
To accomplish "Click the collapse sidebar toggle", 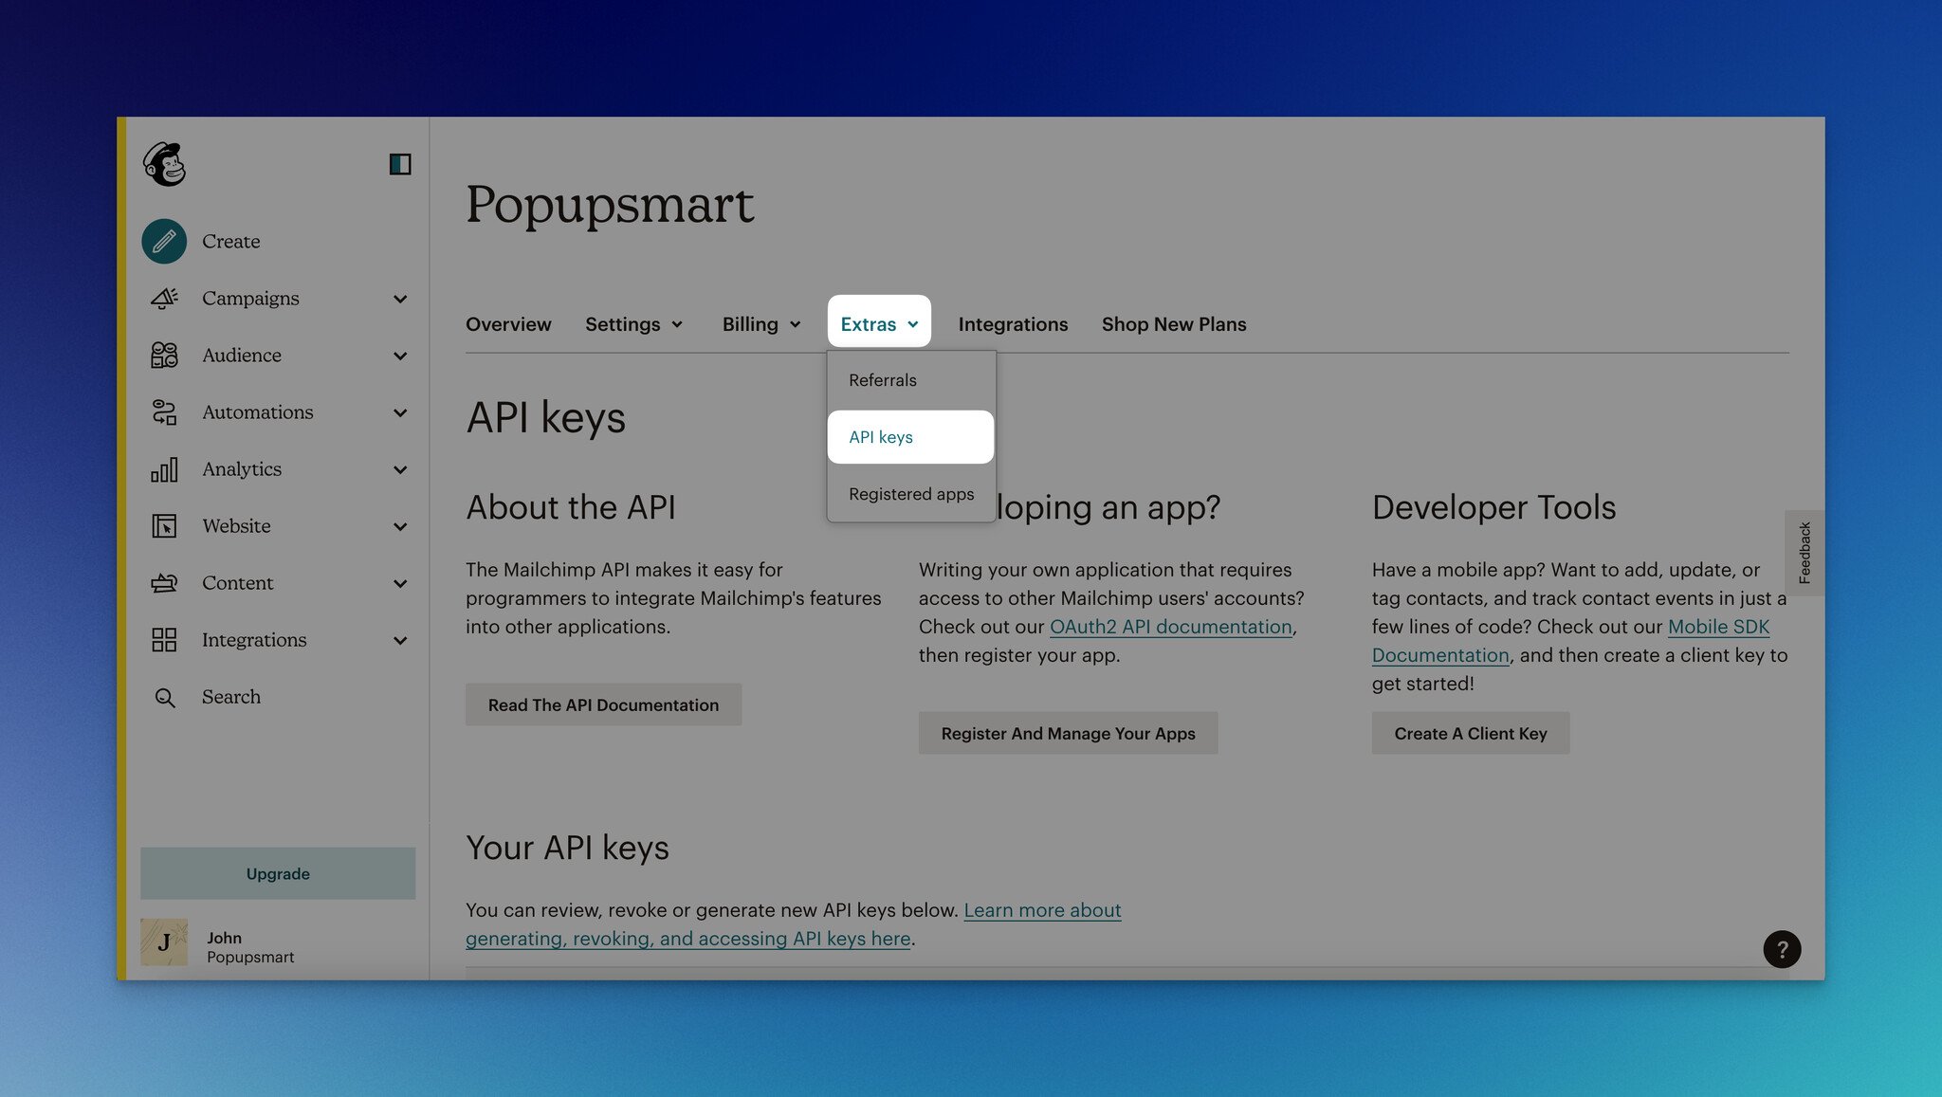I will 399,163.
